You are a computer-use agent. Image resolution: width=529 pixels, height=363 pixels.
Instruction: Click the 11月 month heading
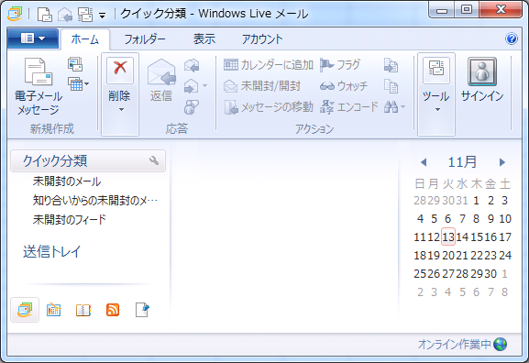(462, 162)
